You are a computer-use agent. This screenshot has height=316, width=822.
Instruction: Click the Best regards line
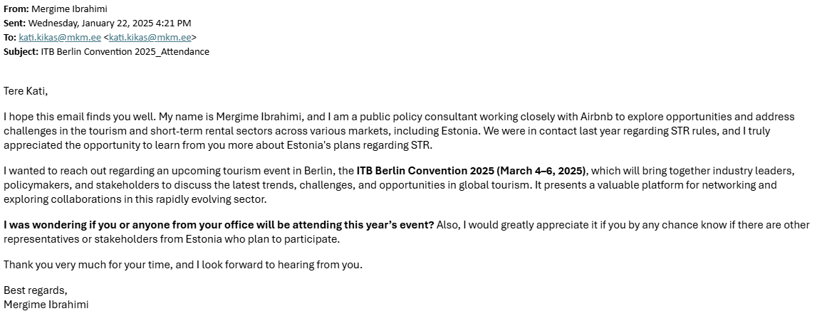click(36, 290)
